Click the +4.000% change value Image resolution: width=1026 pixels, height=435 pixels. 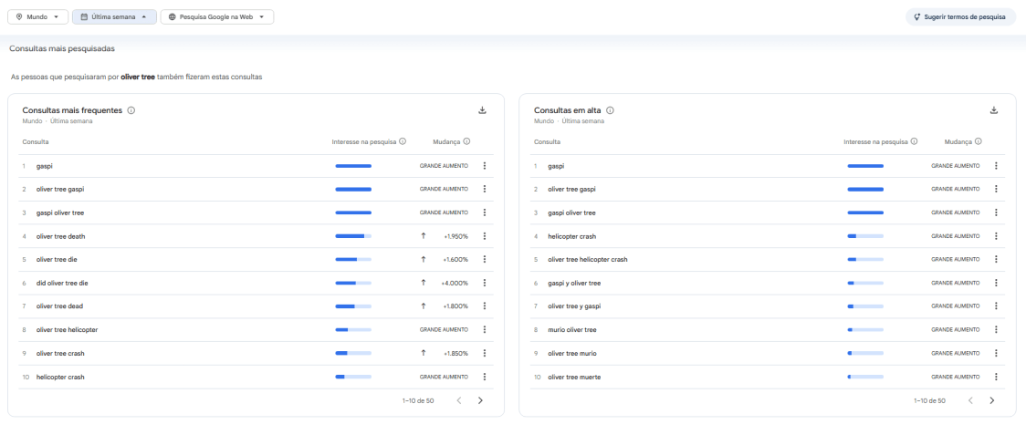[455, 284]
